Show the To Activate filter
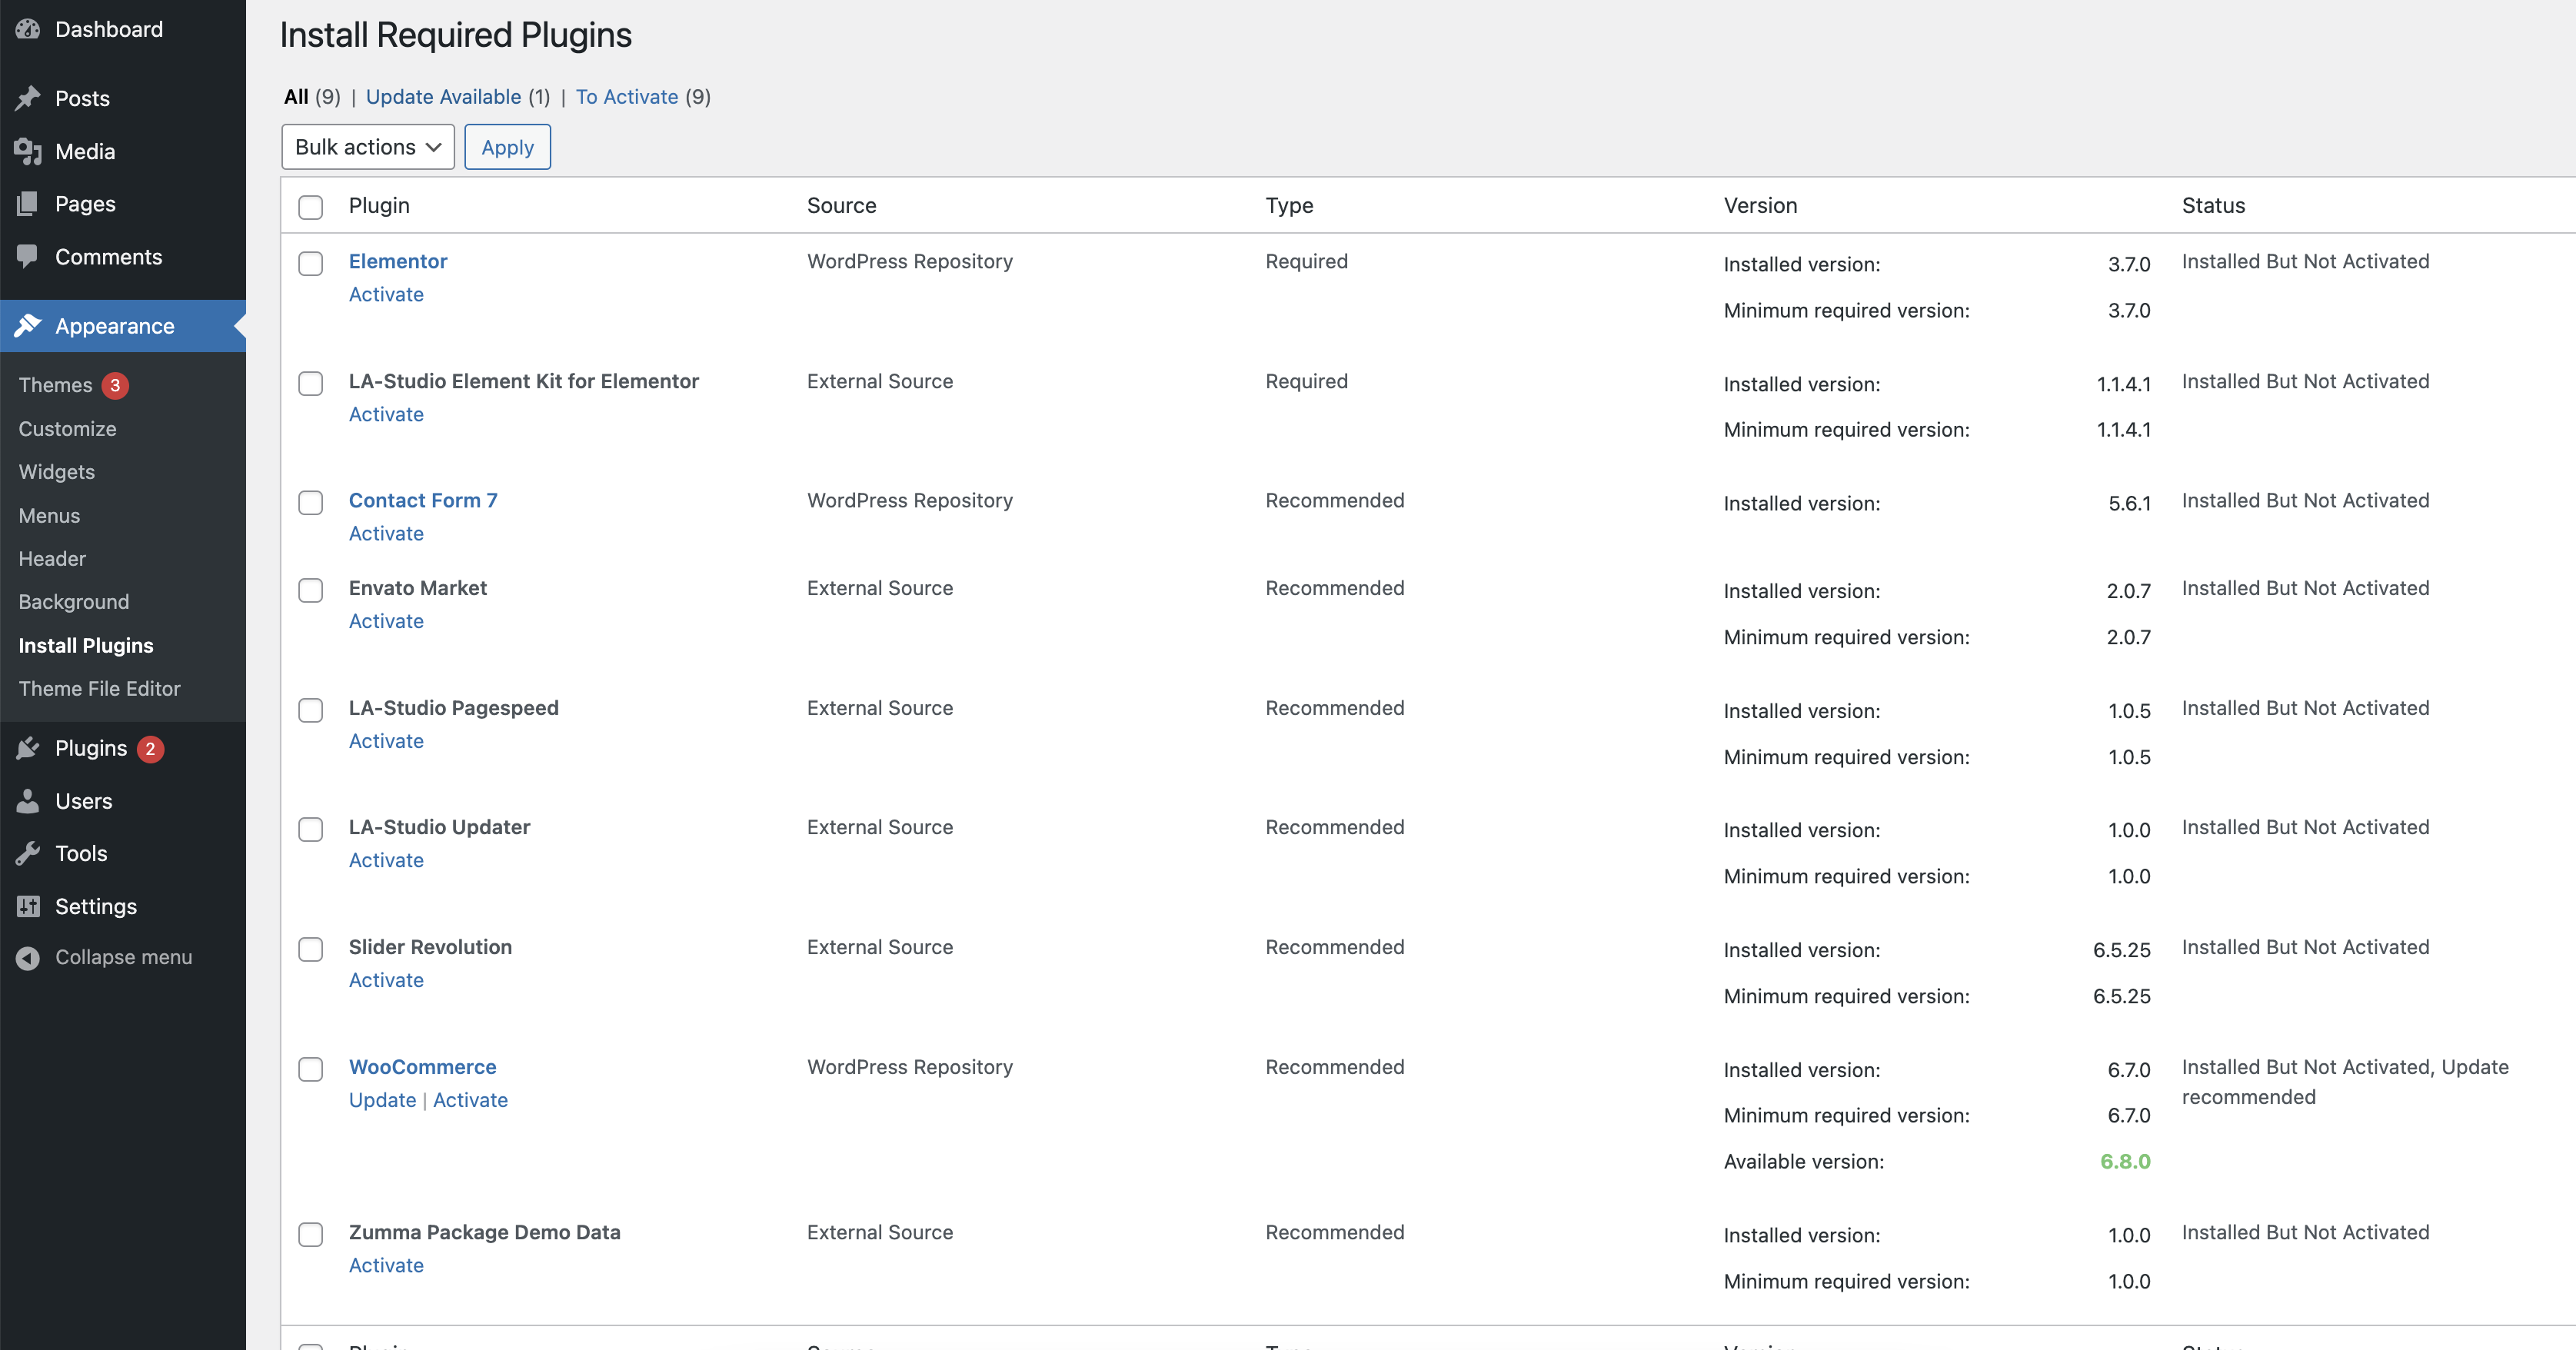The height and width of the screenshot is (1350, 2576). click(627, 97)
